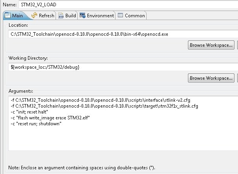Screen dimensions: 238x174
Task: Click the Name field containing STM32_V2_LOAD
Action: [128, 5]
